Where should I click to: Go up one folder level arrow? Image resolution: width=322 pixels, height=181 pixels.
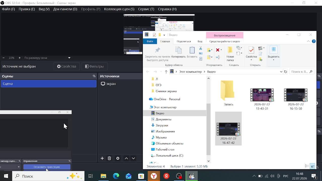click(166, 72)
